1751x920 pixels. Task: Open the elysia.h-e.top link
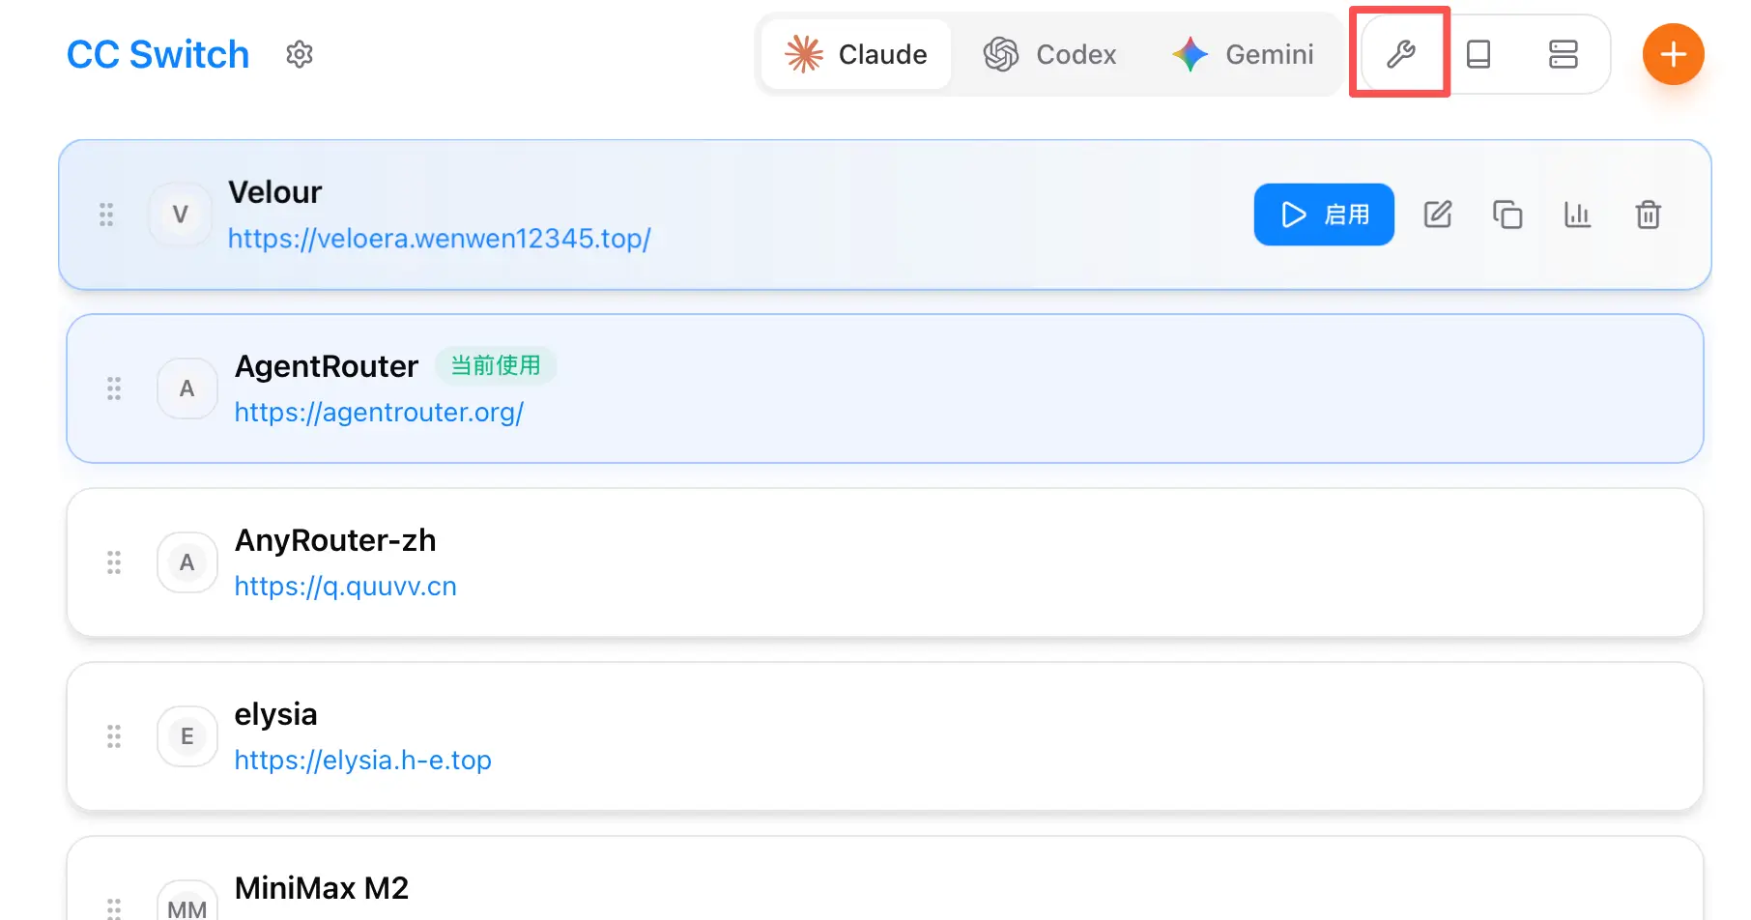pyautogui.click(x=362, y=761)
